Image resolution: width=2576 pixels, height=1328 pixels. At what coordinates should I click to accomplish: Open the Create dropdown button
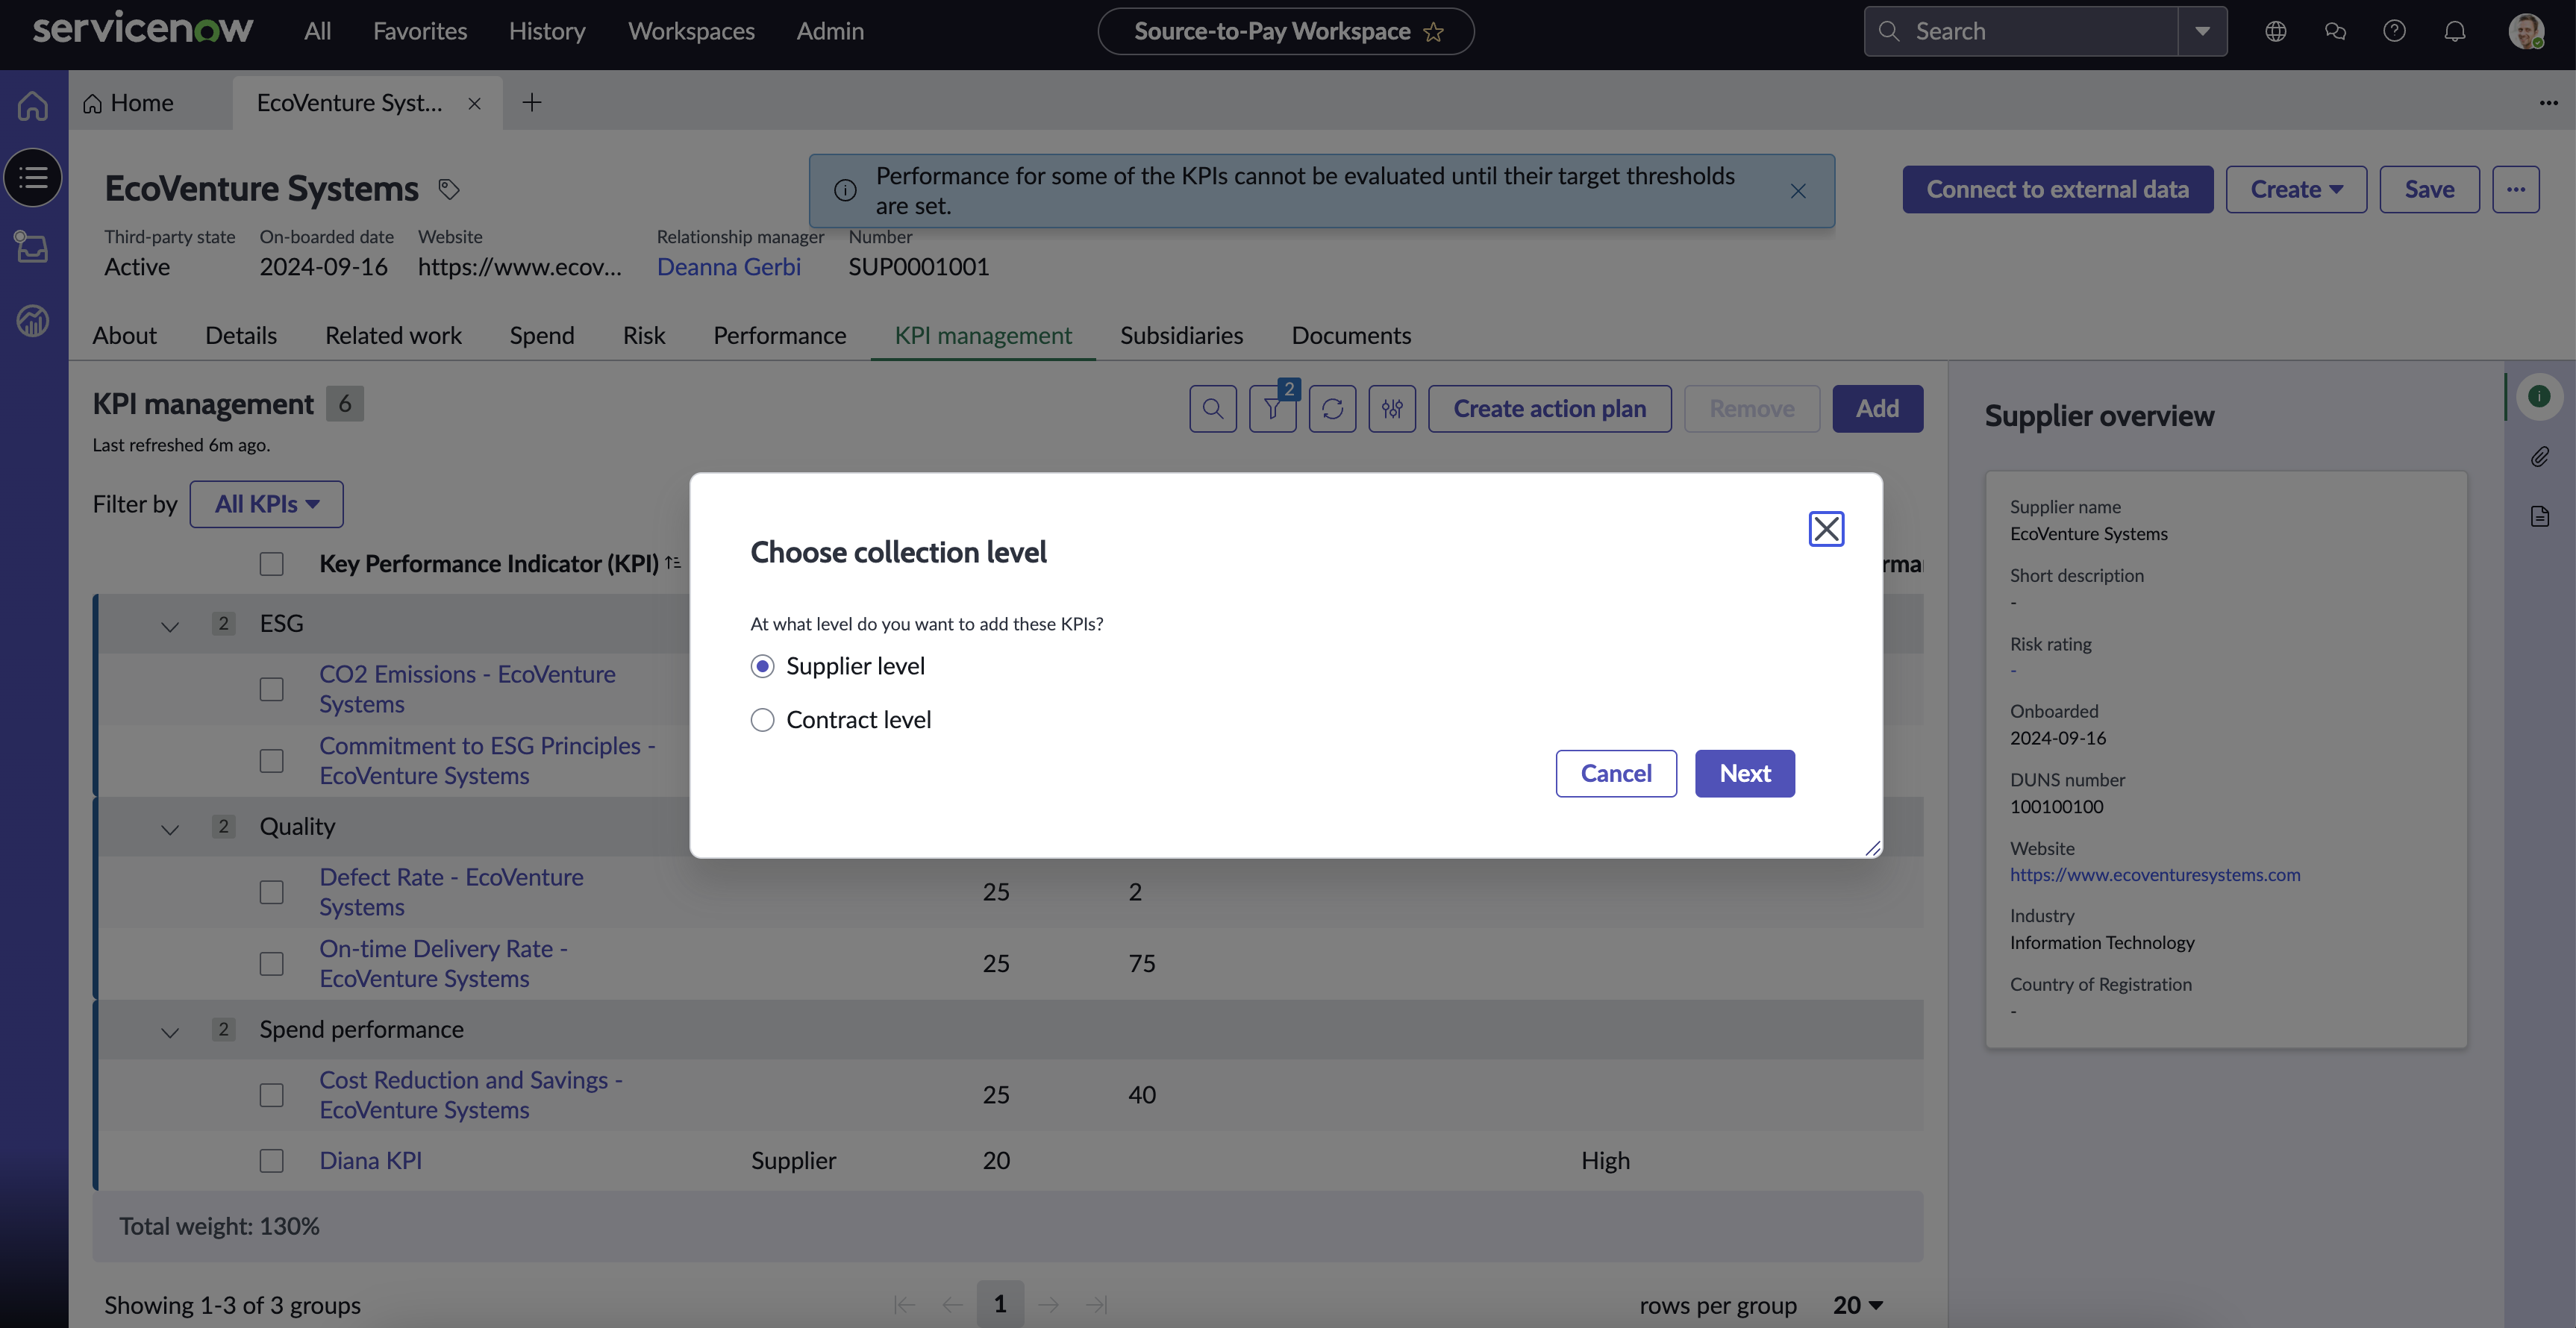[2296, 189]
